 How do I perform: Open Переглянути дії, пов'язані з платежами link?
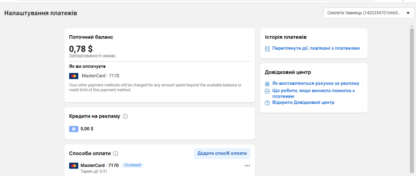[x=316, y=48]
